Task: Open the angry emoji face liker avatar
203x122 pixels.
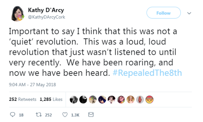Action: (x=149, y=100)
